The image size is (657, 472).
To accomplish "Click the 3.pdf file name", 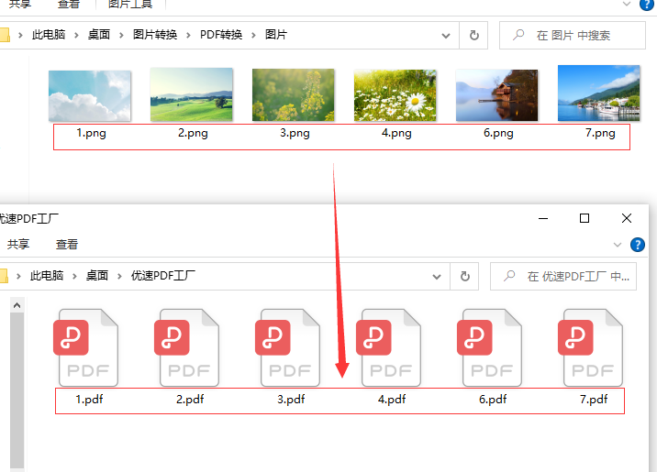I will [291, 400].
